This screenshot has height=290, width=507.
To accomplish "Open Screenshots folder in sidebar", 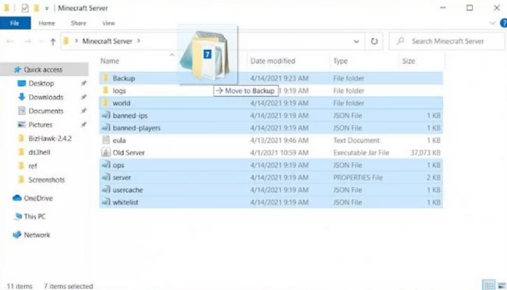I will click(x=46, y=180).
